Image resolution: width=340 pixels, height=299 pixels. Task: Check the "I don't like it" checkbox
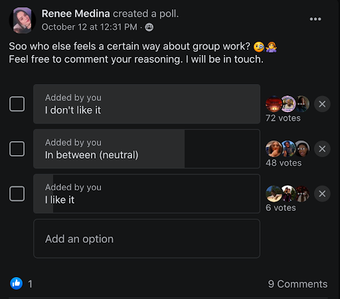click(17, 104)
